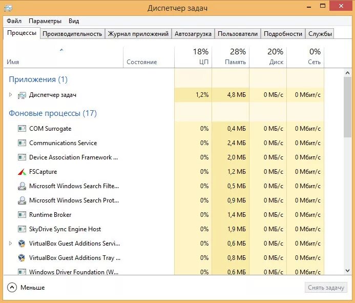Image resolution: width=355 pixels, height=303 pixels.
Task: Click the Windows Driver Foundation icon
Action: coord(22,272)
